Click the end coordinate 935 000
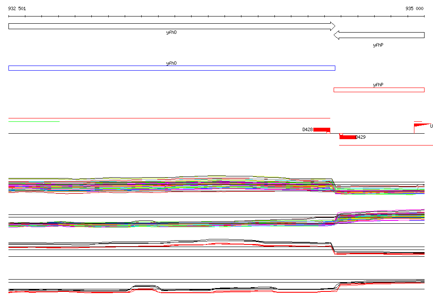433x302 pixels. point(414,8)
